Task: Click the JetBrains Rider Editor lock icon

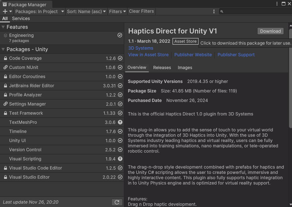Action: [x=5, y=86]
